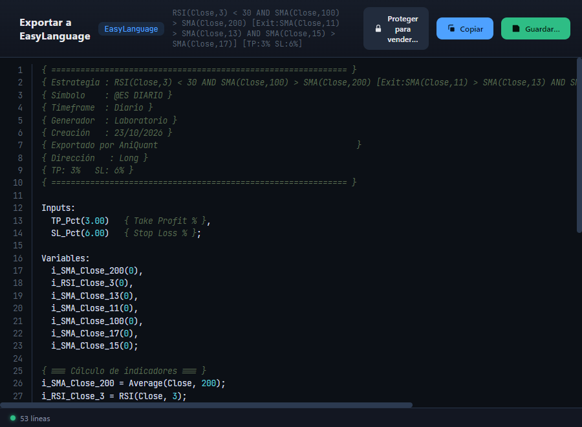
Task: Click the i_SMA_Close_13(0) variable line
Action: tap(94, 296)
